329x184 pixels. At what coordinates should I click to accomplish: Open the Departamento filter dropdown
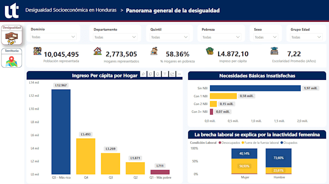(115, 37)
